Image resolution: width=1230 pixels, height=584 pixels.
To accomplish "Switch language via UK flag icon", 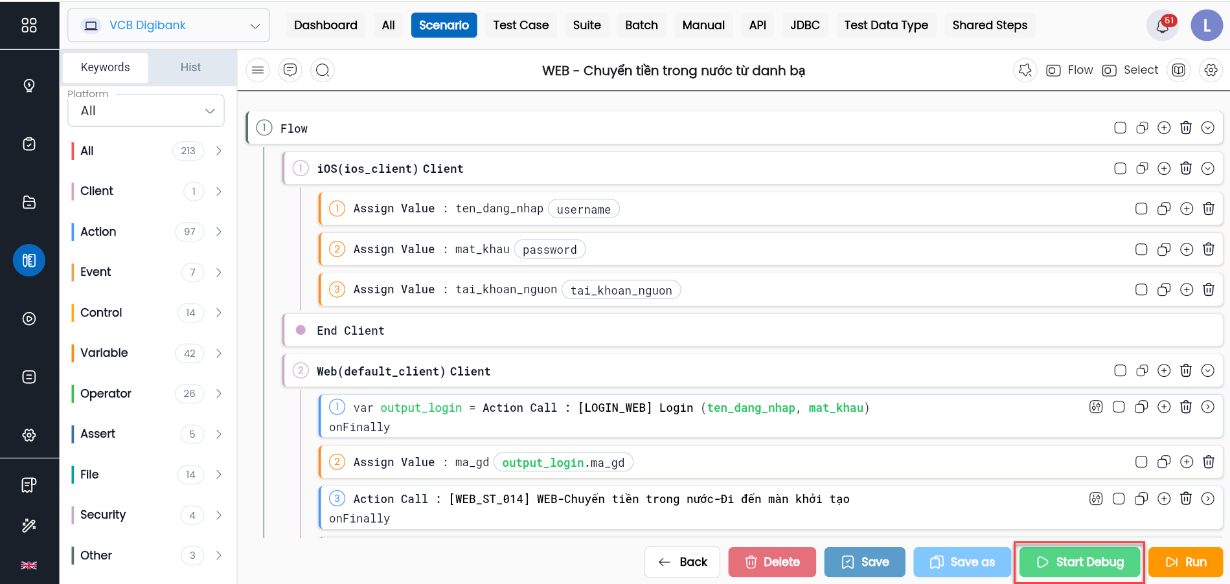I will pyautogui.click(x=29, y=565).
